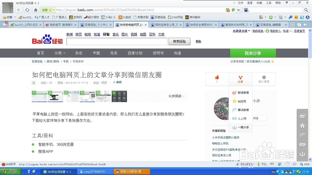Switch to tab 驾校宝典怎么用

tap(167, 25)
